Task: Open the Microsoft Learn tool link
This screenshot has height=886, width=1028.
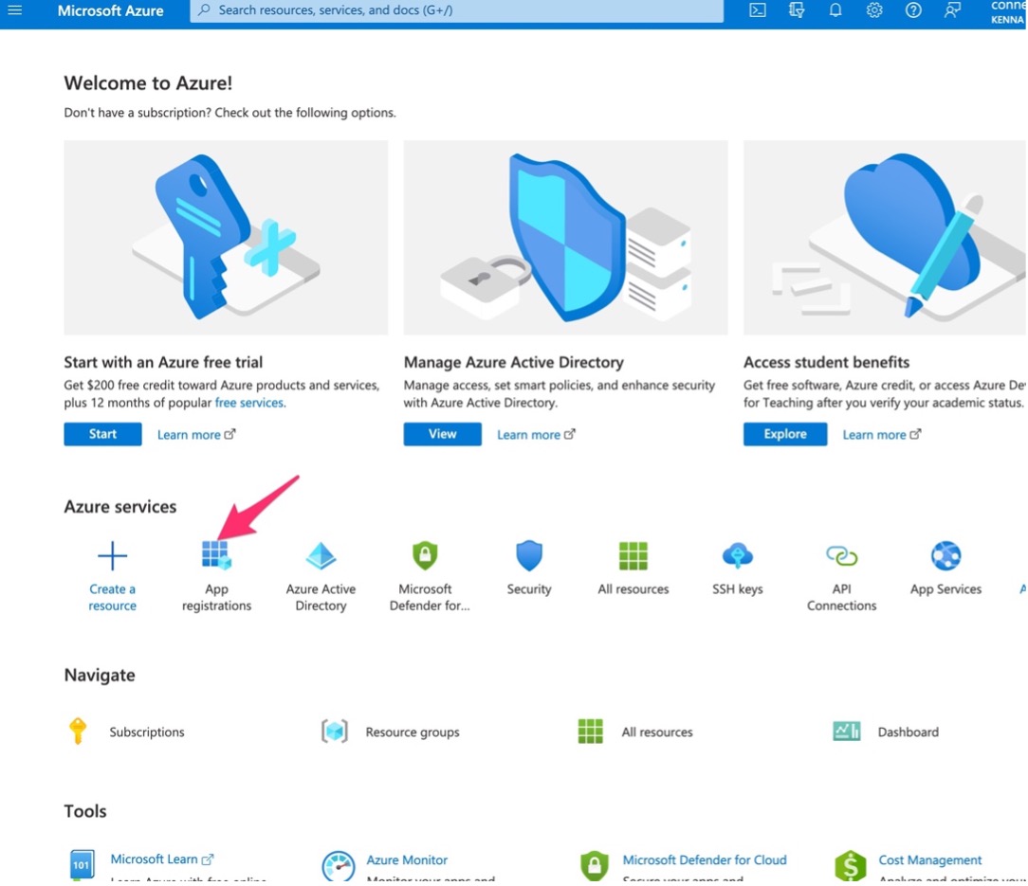Action: pyautogui.click(x=162, y=859)
